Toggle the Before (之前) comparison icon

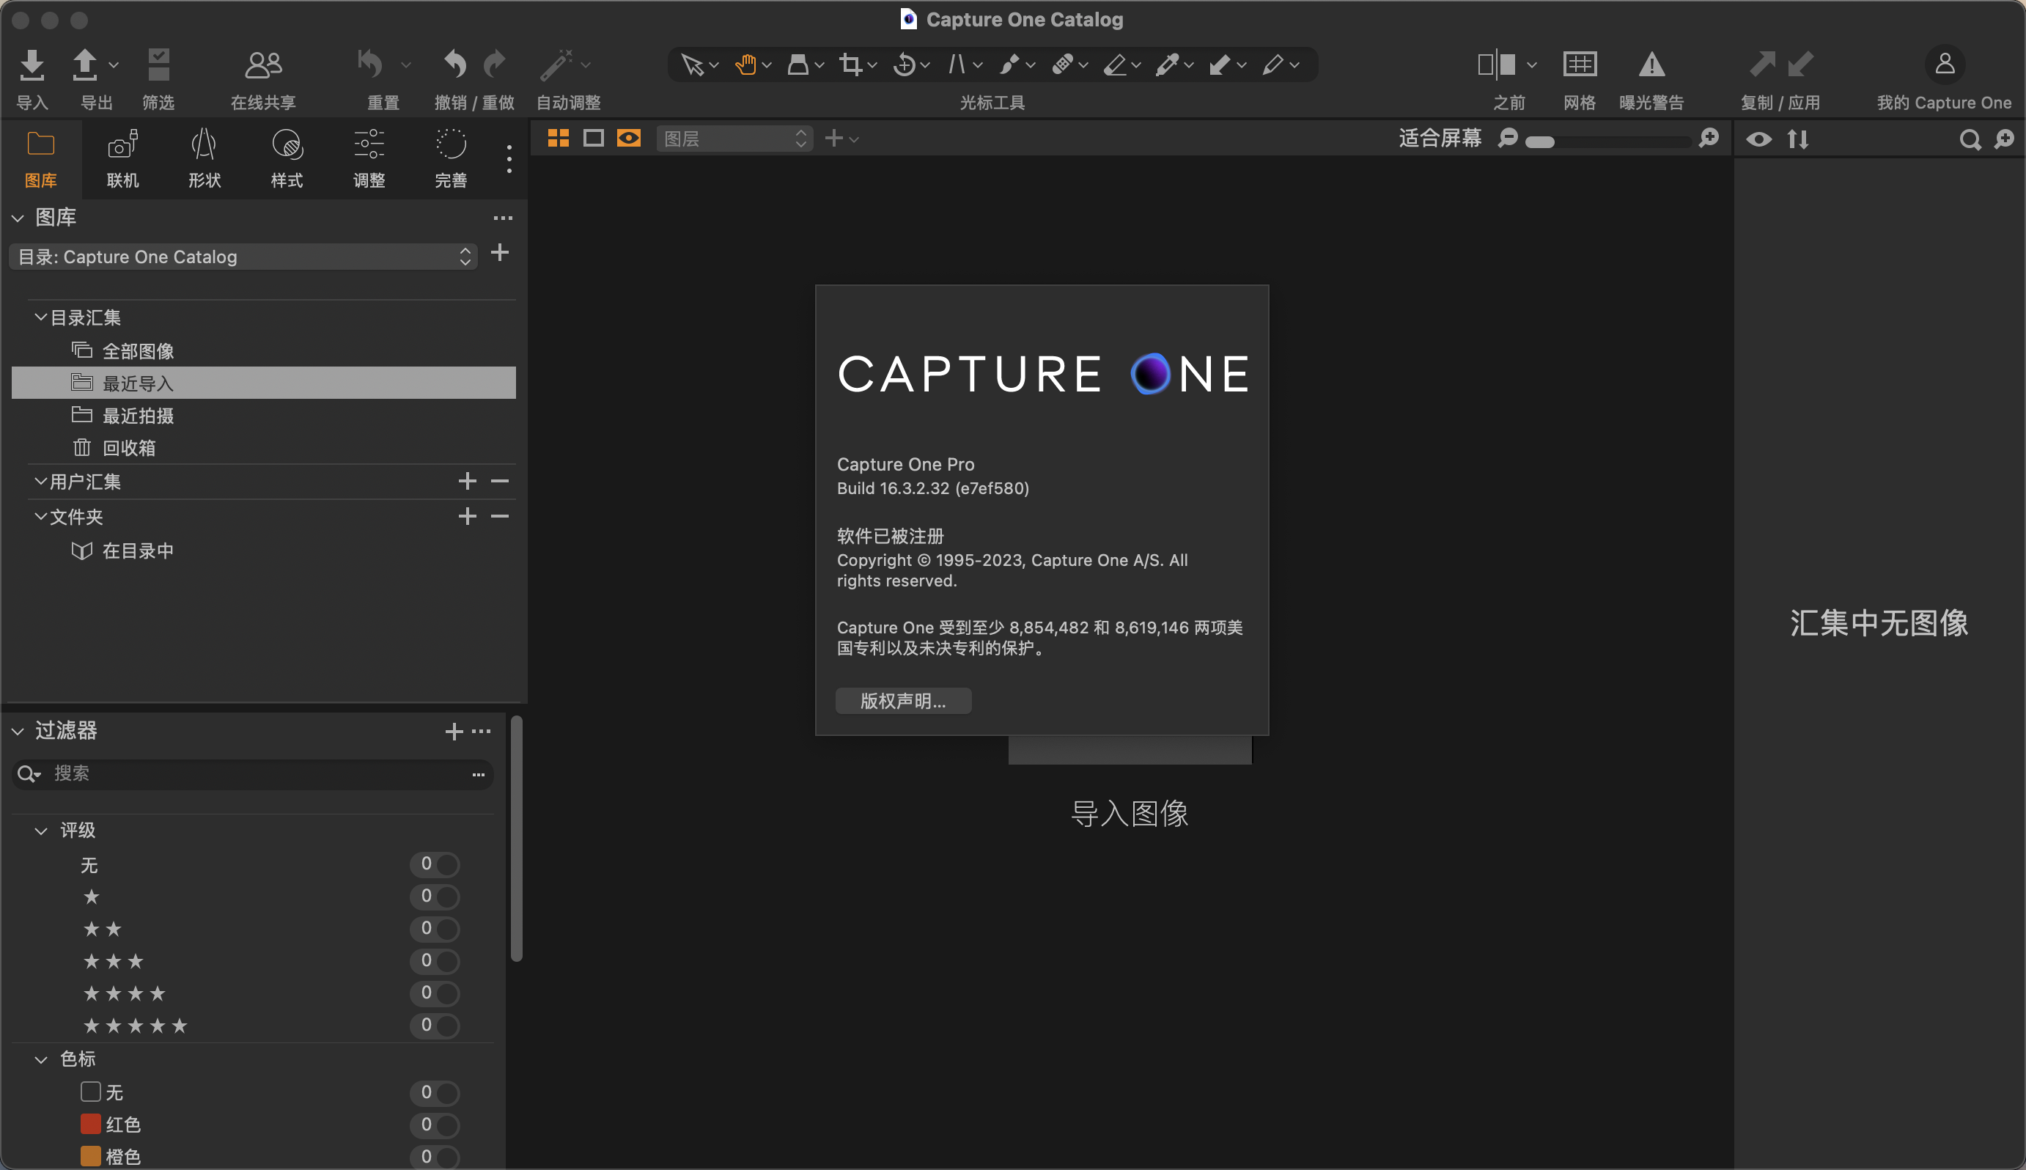pos(1497,65)
